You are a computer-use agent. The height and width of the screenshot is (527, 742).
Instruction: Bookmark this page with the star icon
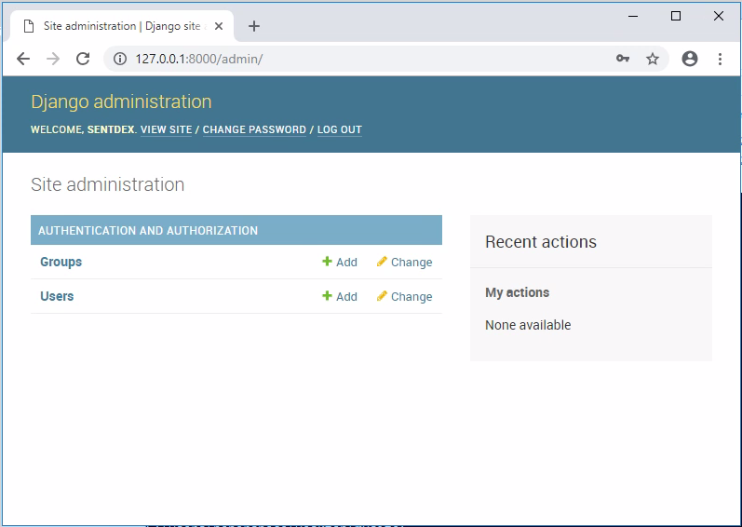pyautogui.click(x=653, y=59)
